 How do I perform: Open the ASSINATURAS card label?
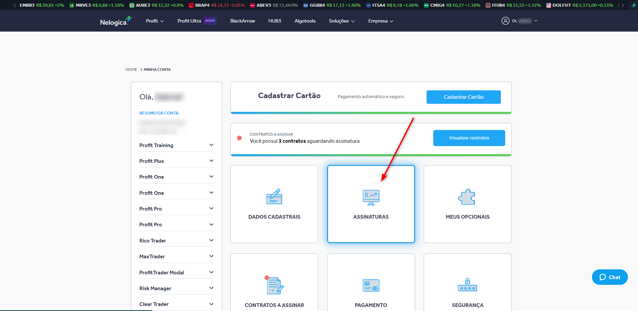point(371,217)
